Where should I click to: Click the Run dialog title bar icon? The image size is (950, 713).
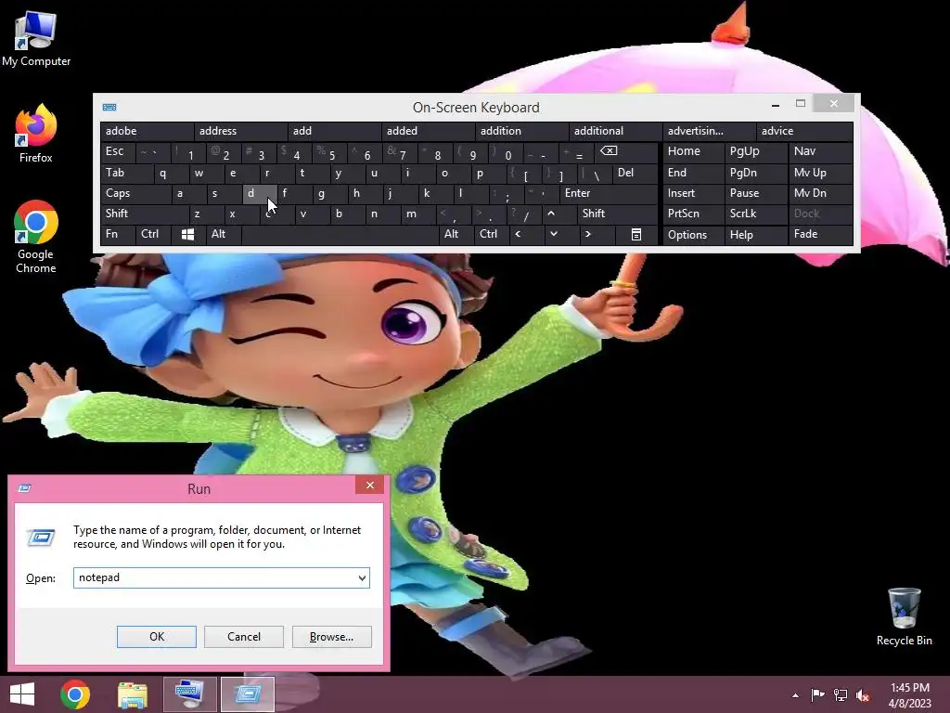pos(25,488)
